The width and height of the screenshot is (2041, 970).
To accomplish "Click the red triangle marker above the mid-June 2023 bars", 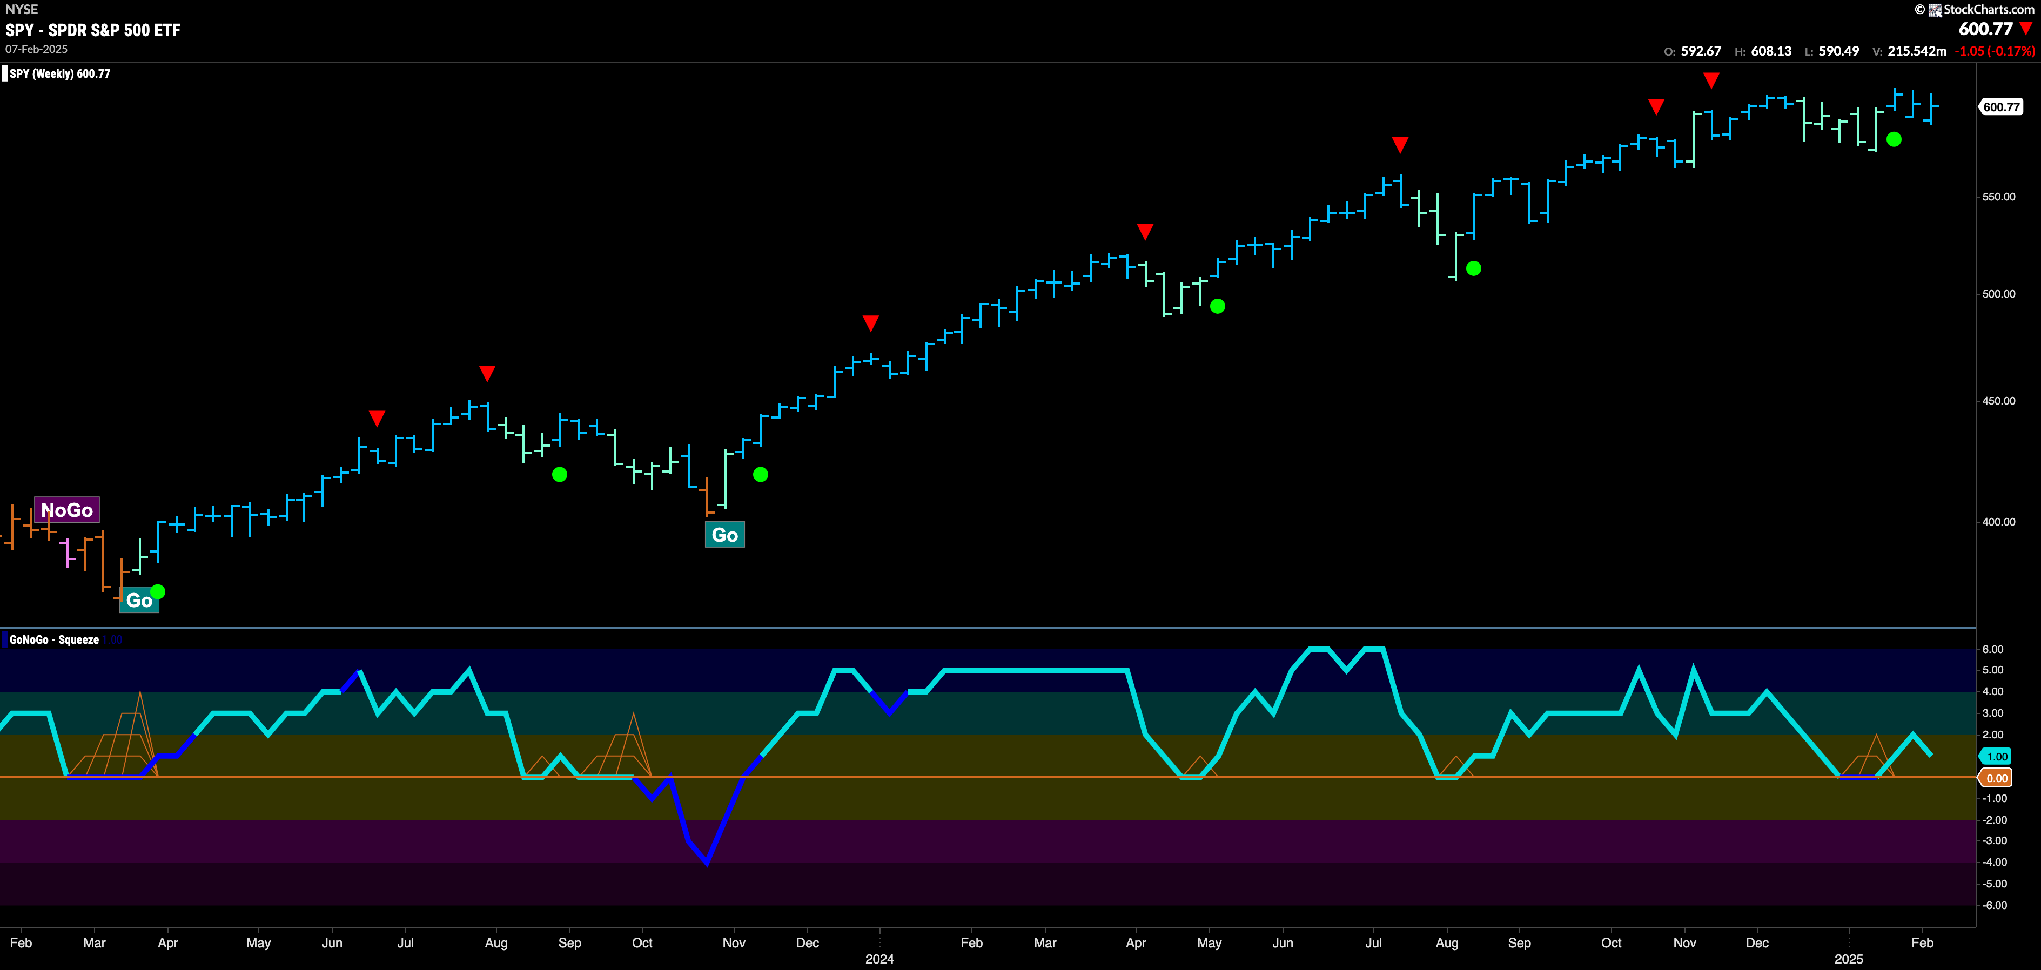I will pos(377,418).
